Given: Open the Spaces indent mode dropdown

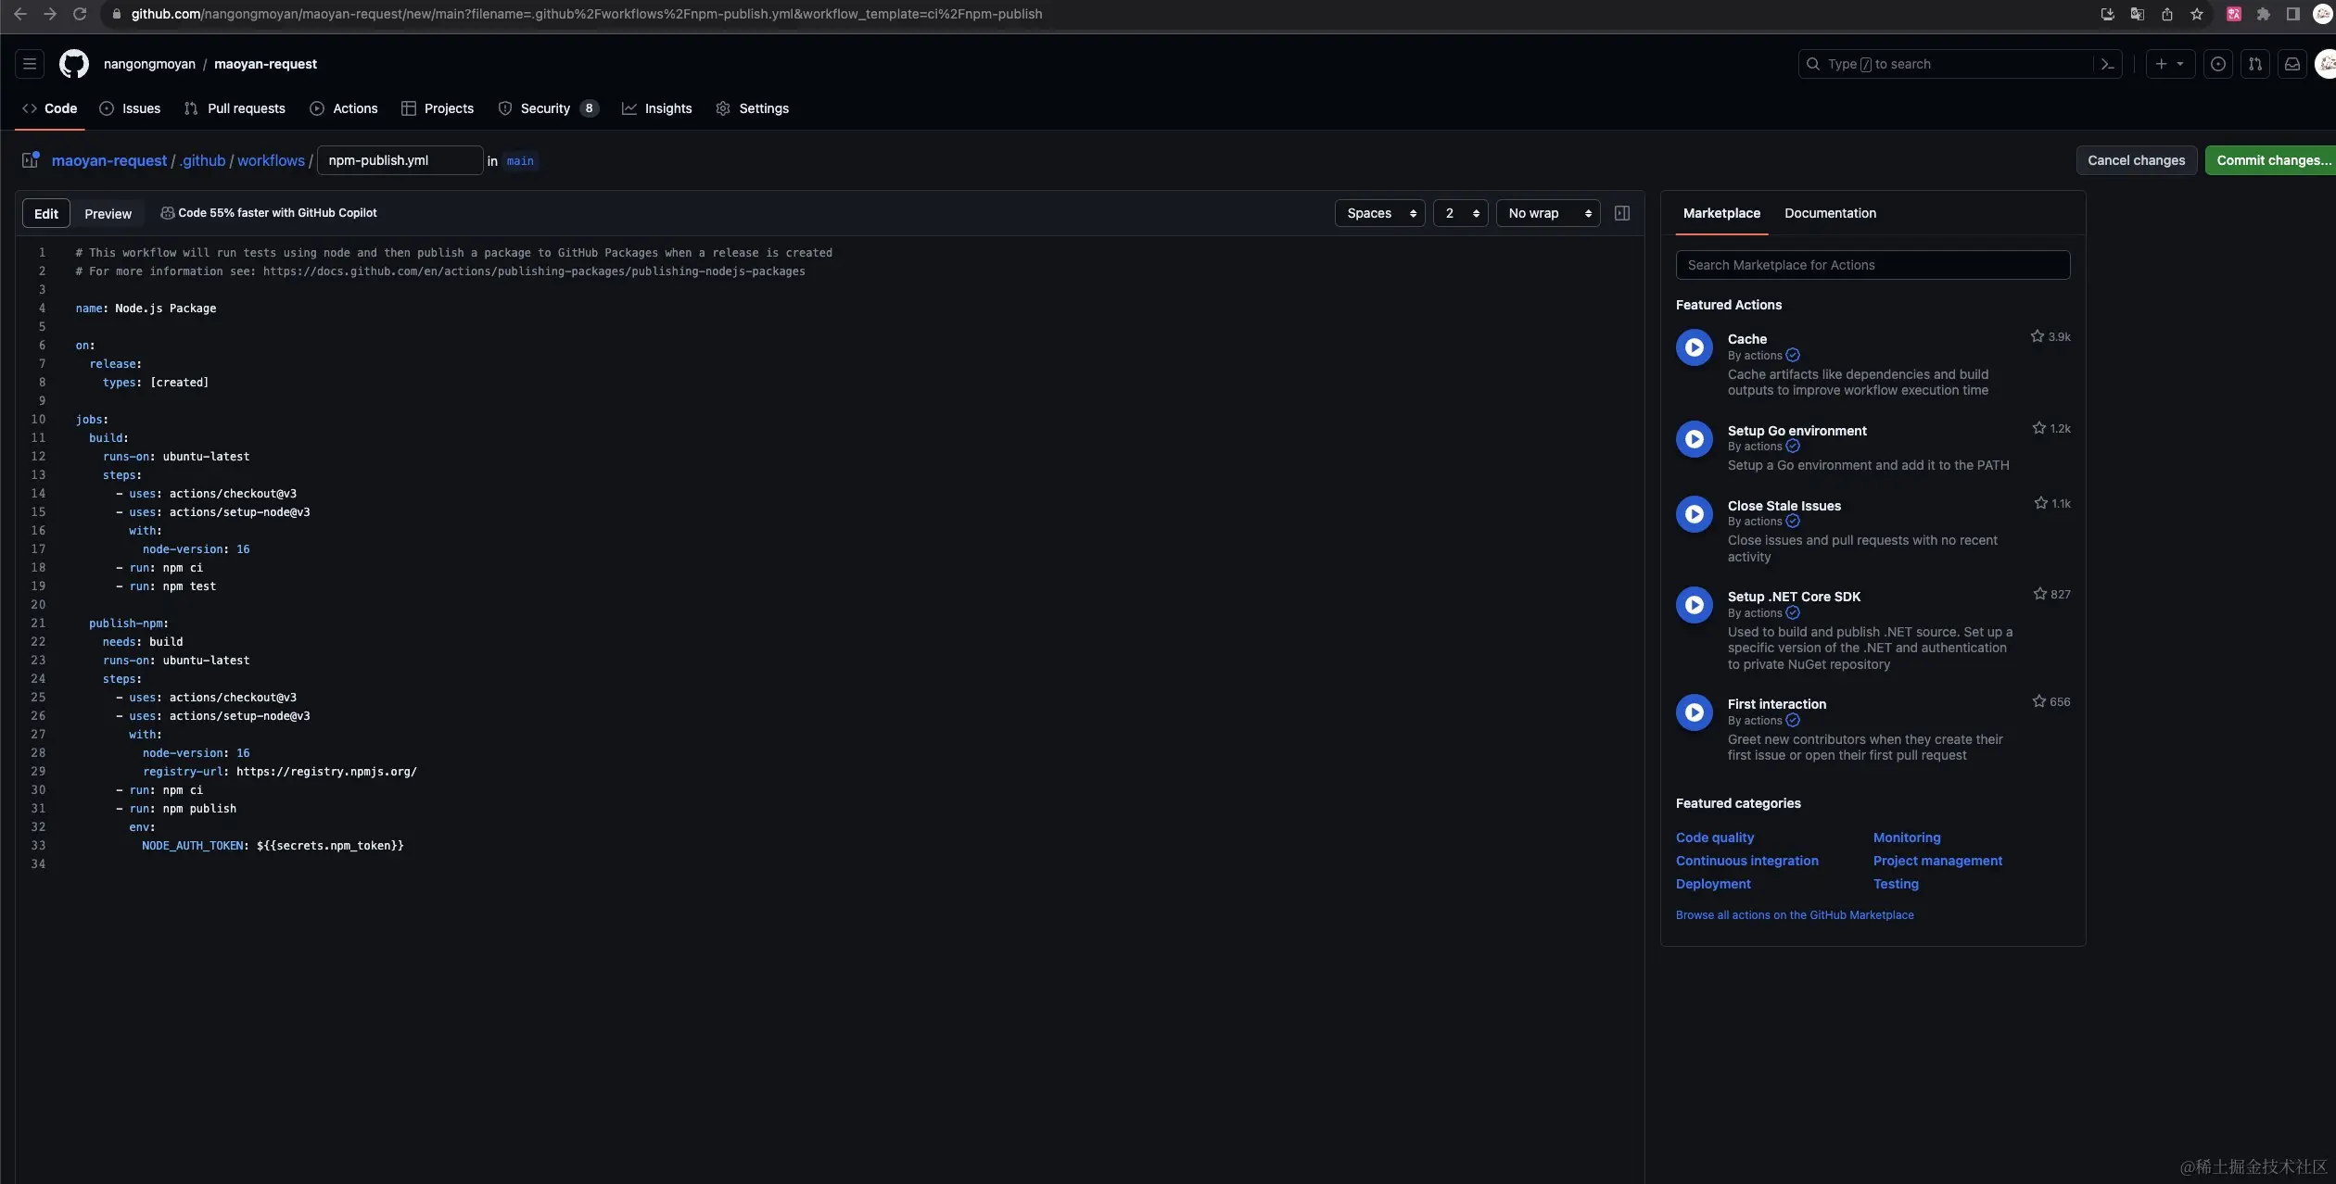Looking at the screenshot, I should 1379,213.
